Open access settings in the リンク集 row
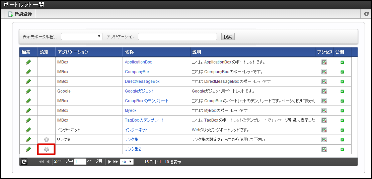372x179 pixels. [324, 140]
